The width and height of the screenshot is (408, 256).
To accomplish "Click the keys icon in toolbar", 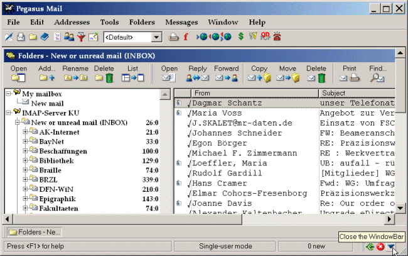I will 253,36.
